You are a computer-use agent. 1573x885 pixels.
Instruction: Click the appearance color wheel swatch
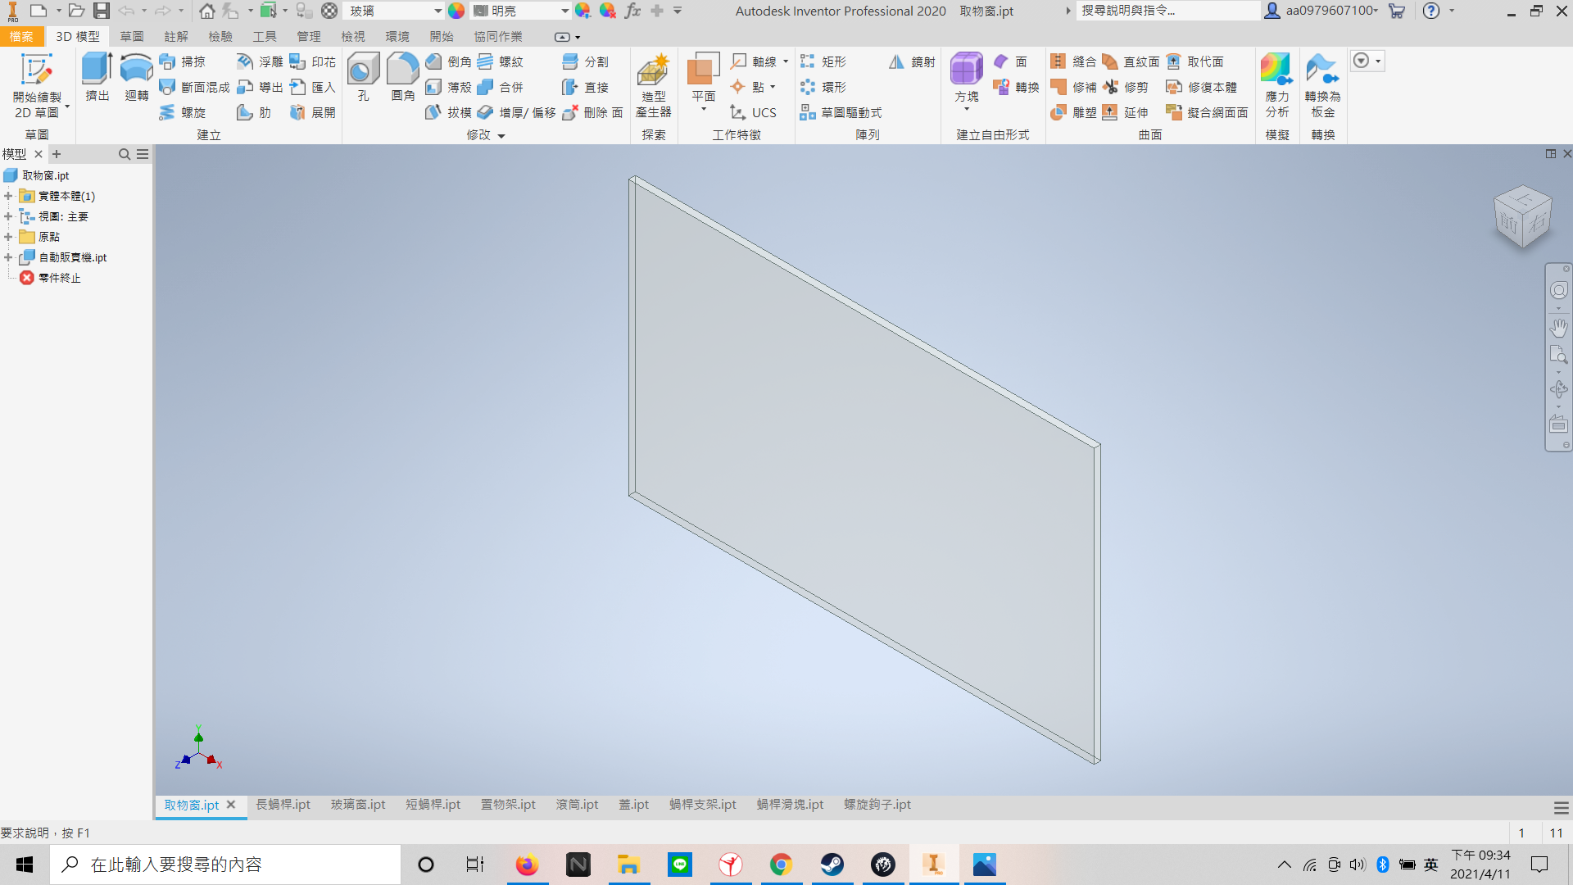point(456,11)
